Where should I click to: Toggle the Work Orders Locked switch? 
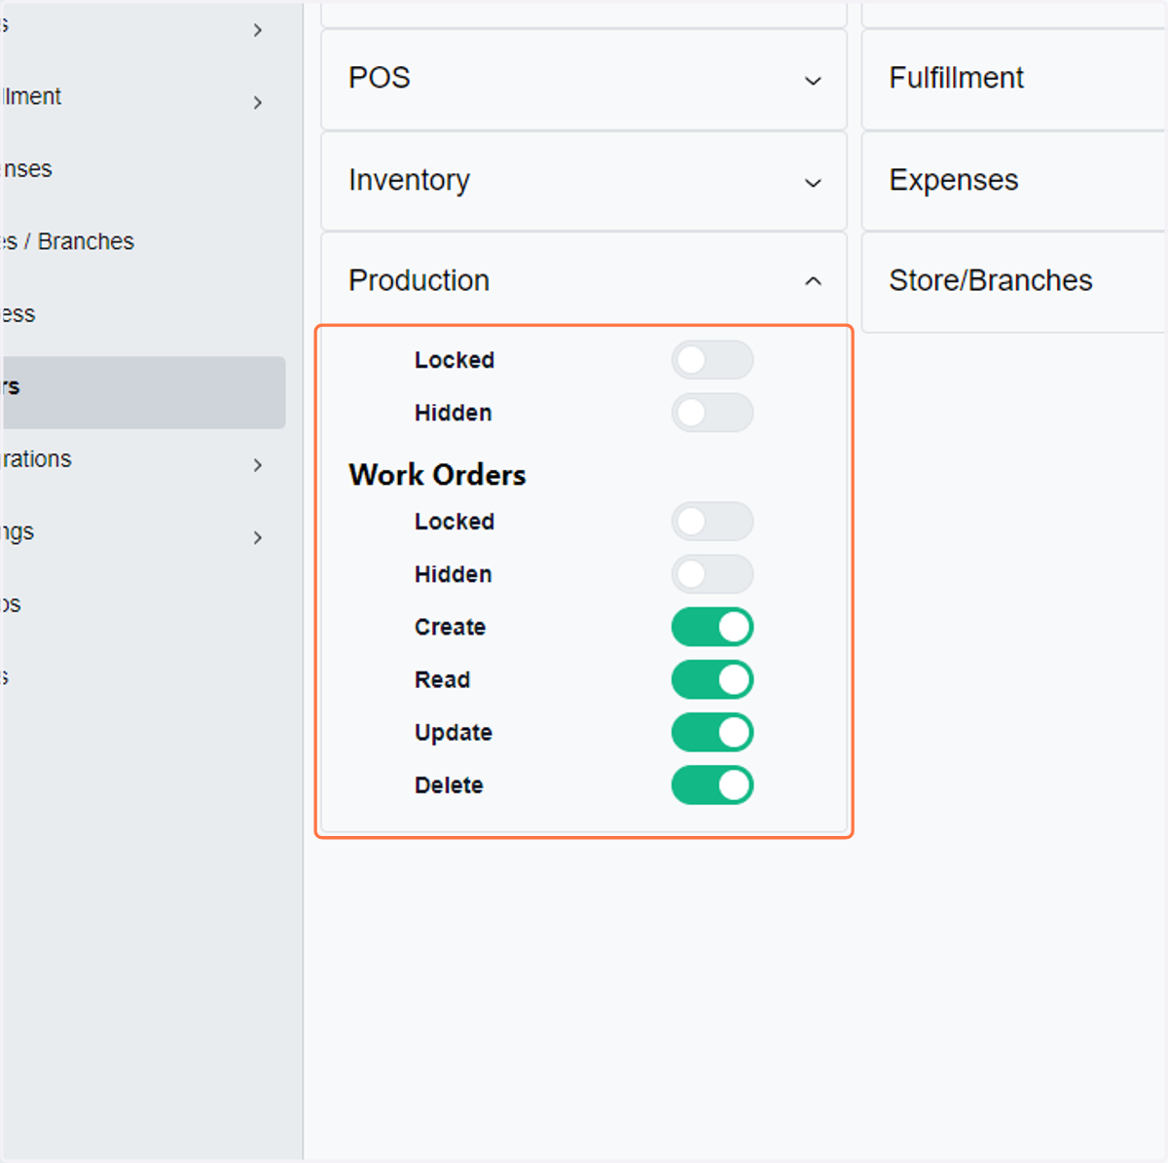pyautogui.click(x=712, y=522)
